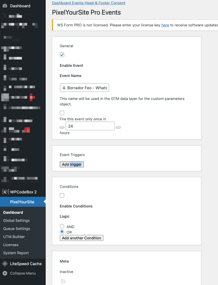Click the Add another Condition button
218x285 pixels.
tap(81, 238)
